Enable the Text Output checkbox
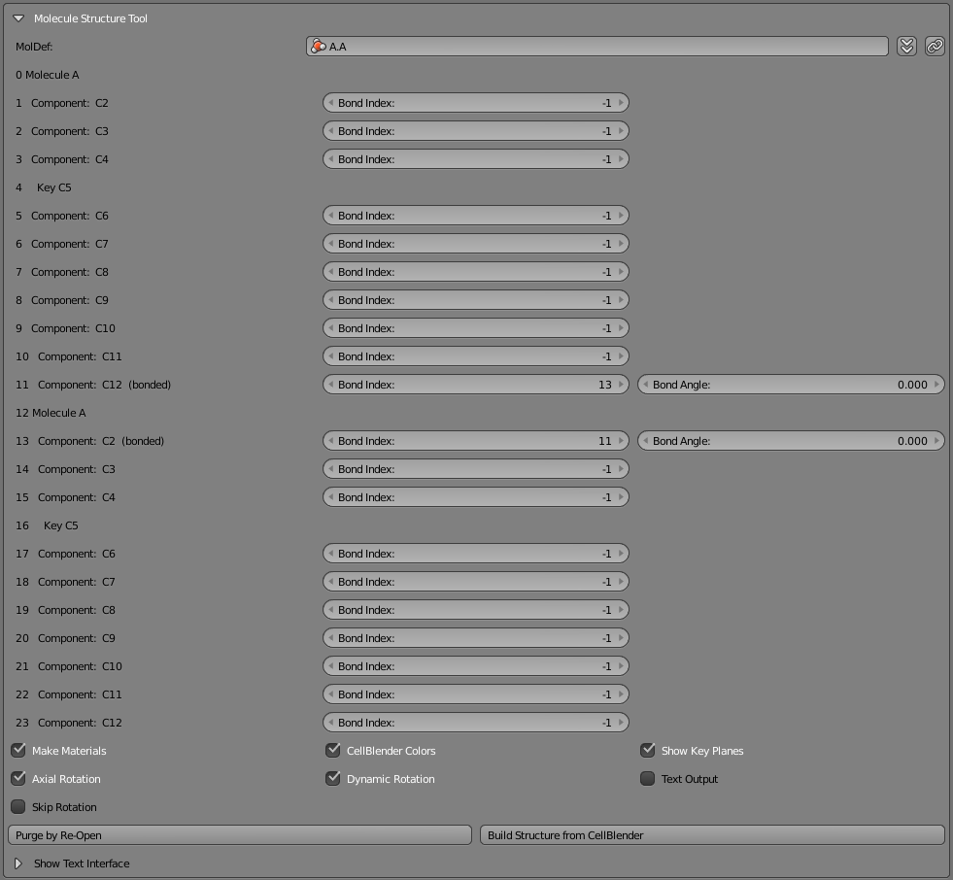Screen dimensions: 953x880 click(648, 779)
